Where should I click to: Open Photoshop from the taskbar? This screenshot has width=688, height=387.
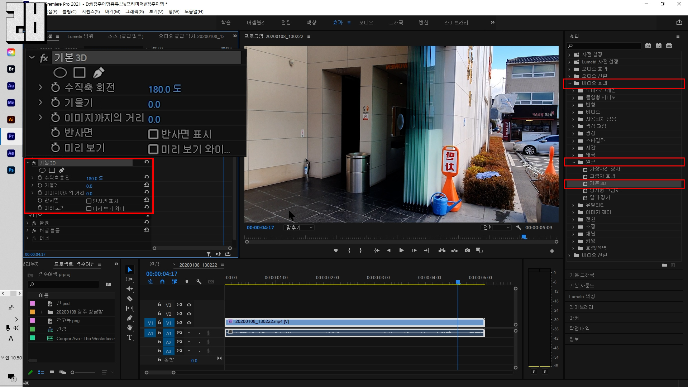pyautogui.click(x=11, y=170)
